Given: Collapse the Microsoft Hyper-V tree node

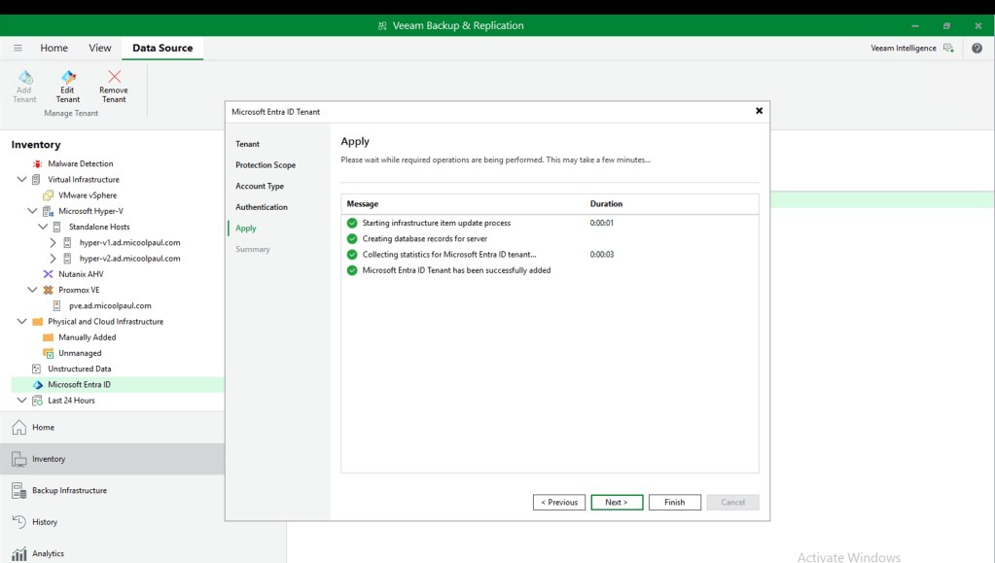Looking at the screenshot, I should tap(32, 211).
